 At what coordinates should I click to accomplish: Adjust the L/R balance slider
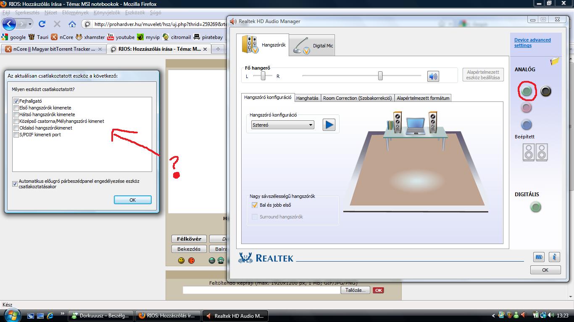coord(263,76)
